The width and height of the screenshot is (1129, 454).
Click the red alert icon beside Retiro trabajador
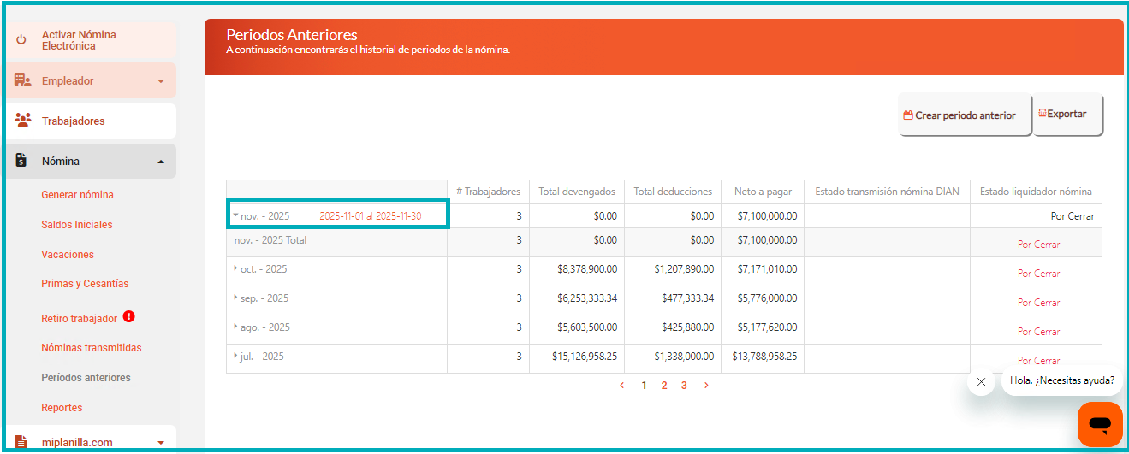click(x=128, y=317)
